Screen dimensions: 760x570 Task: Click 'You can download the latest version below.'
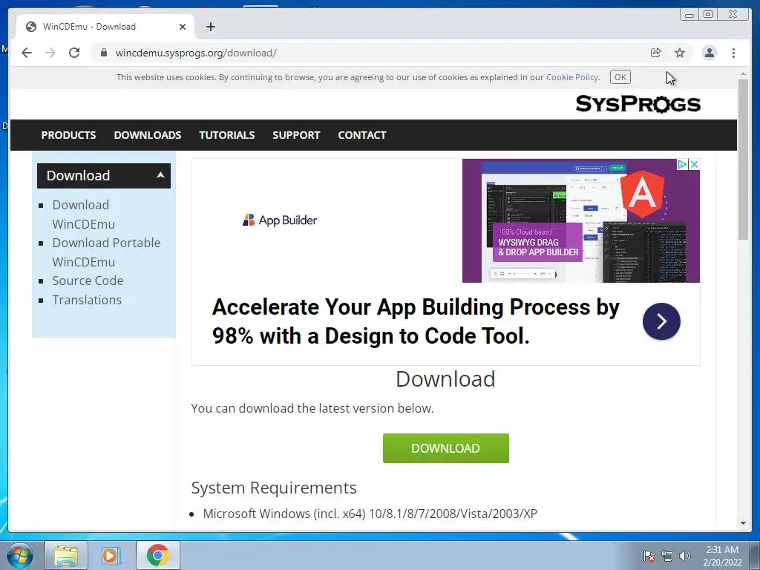click(x=312, y=408)
